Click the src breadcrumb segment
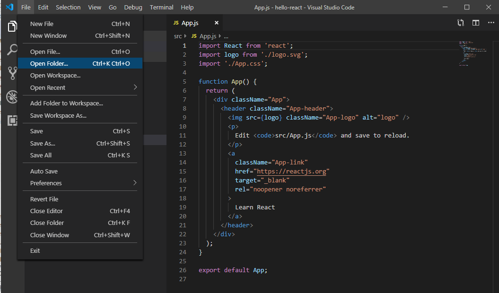 point(177,36)
